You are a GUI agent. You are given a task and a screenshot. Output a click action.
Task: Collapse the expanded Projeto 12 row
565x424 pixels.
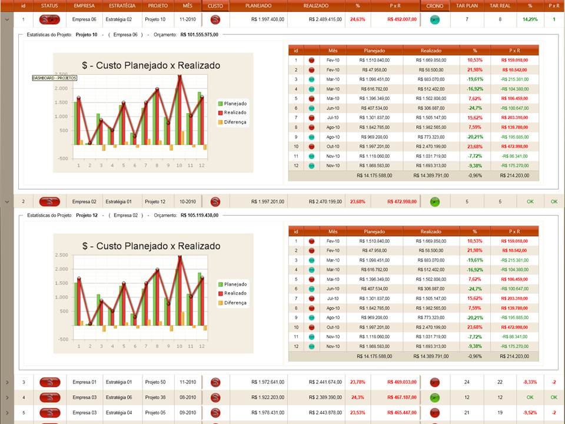(x=7, y=201)
